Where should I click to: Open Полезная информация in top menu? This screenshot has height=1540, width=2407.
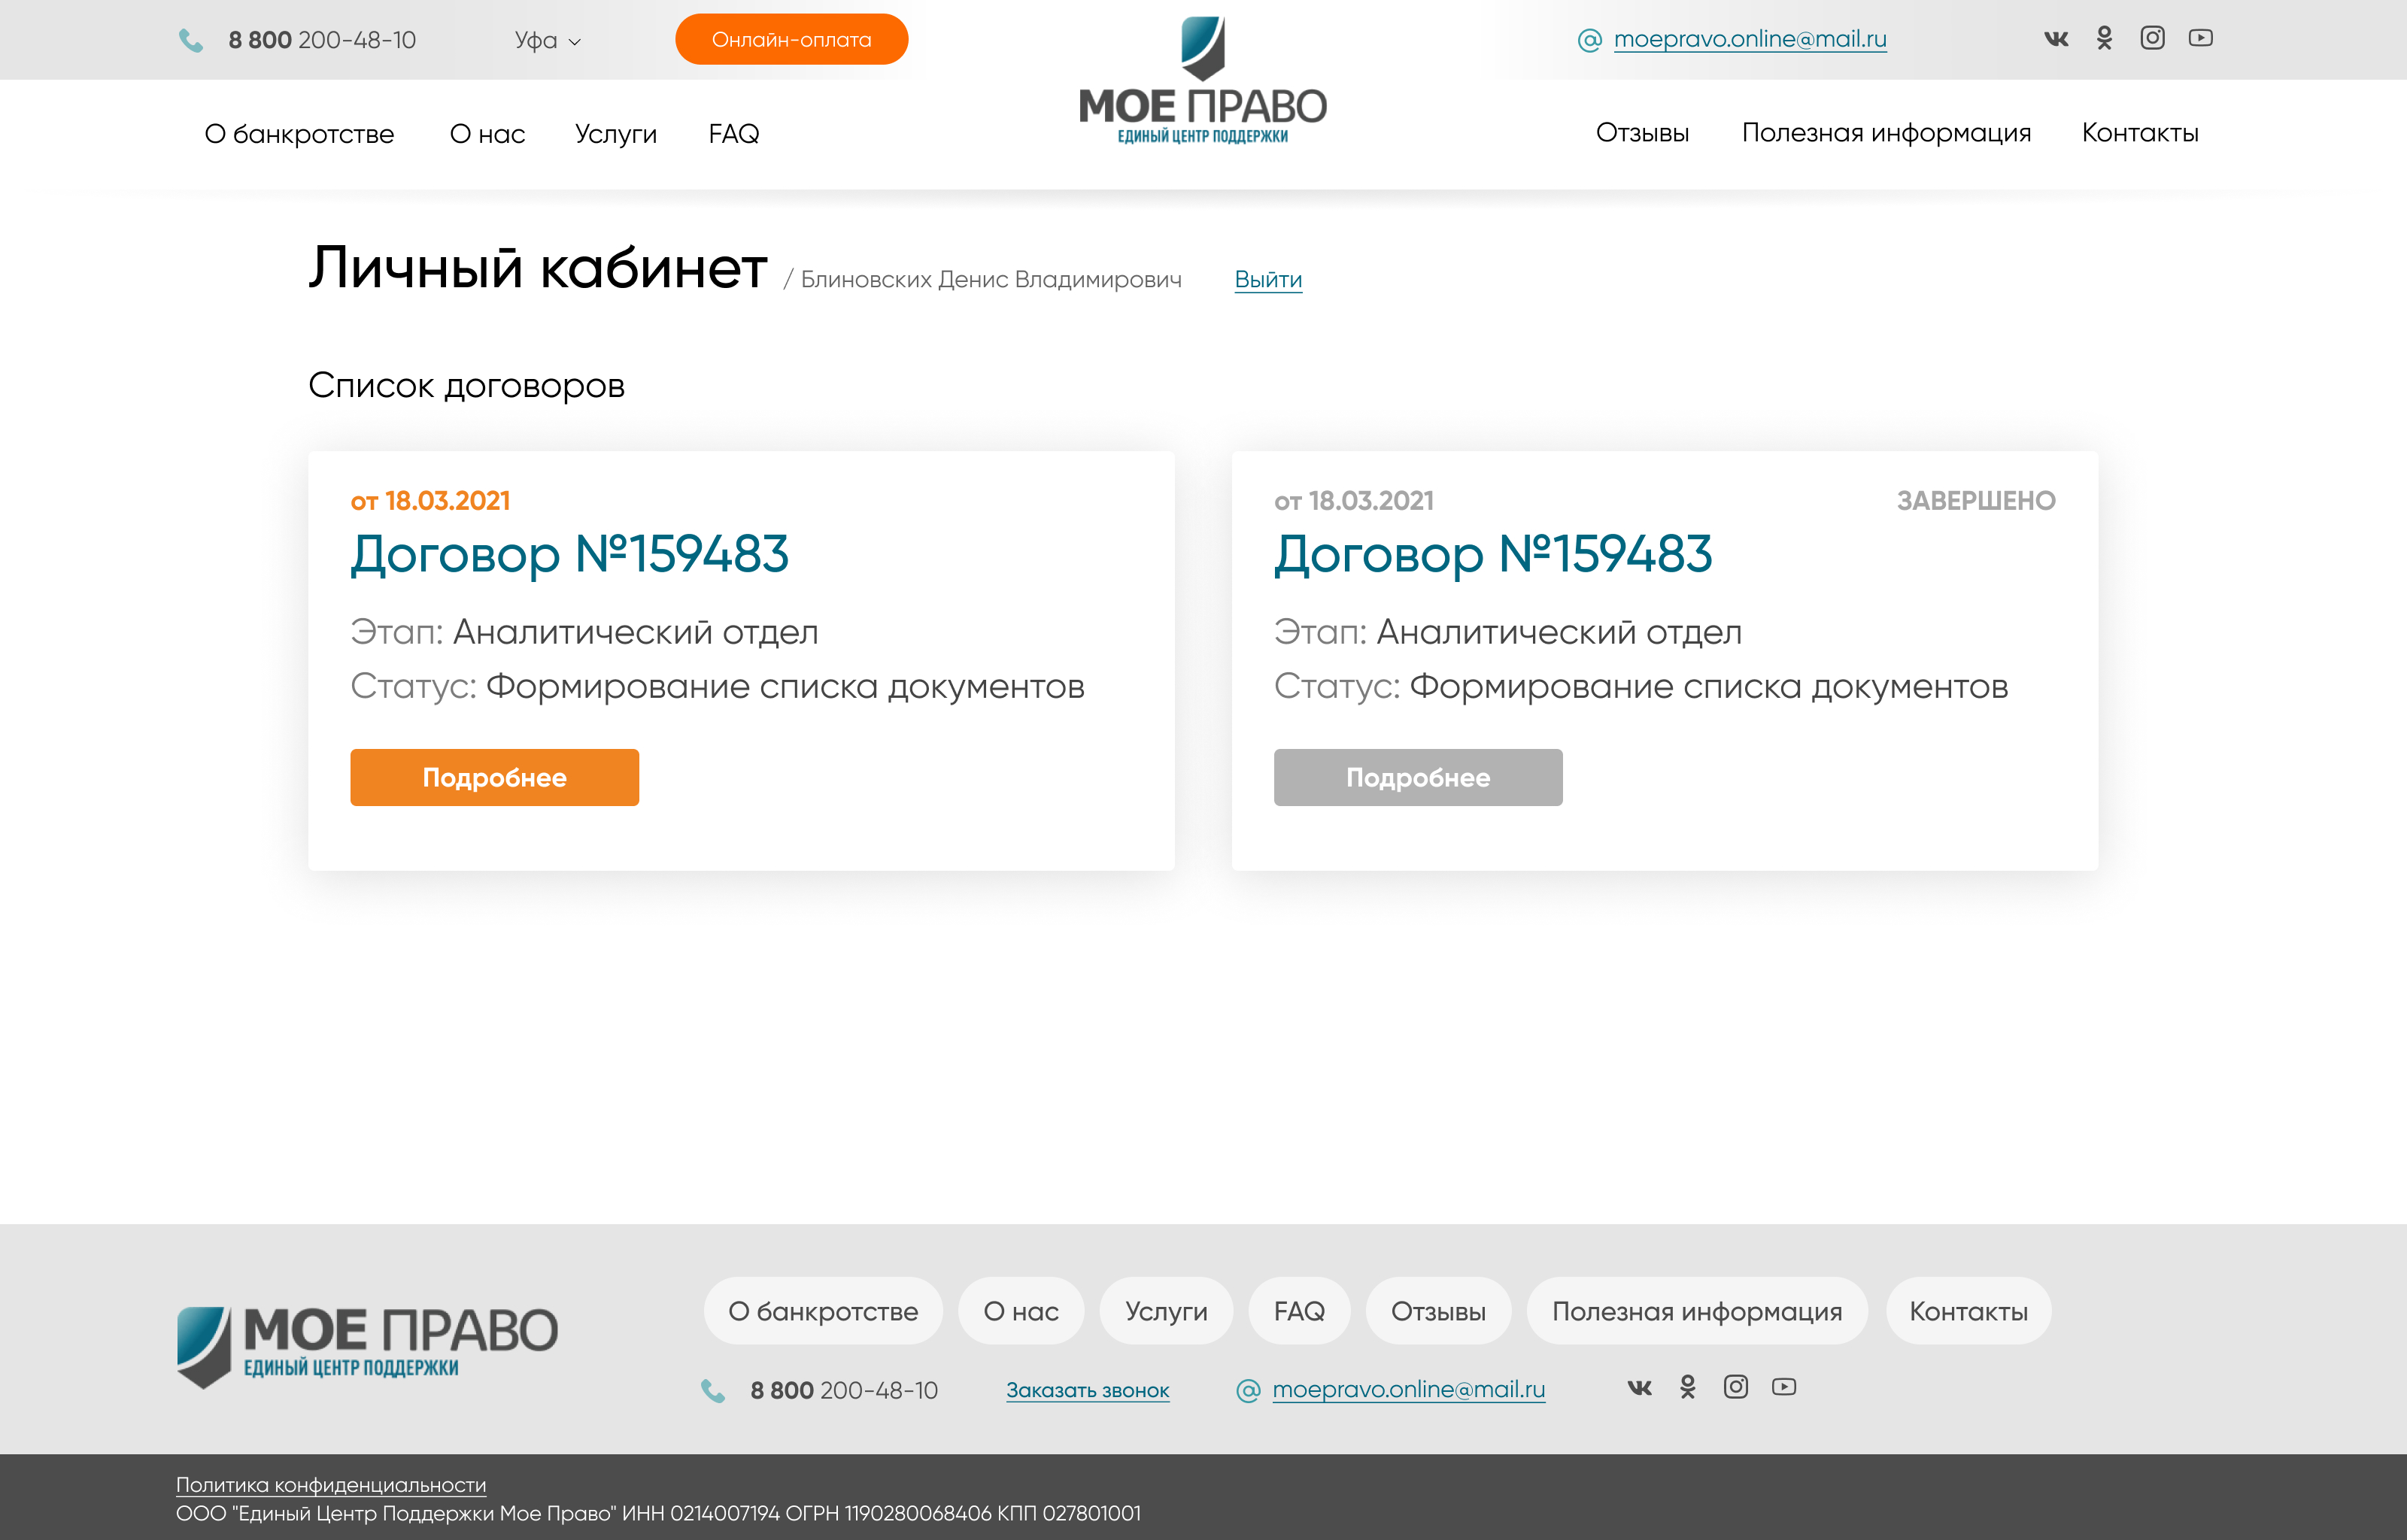coord(1886,133)
